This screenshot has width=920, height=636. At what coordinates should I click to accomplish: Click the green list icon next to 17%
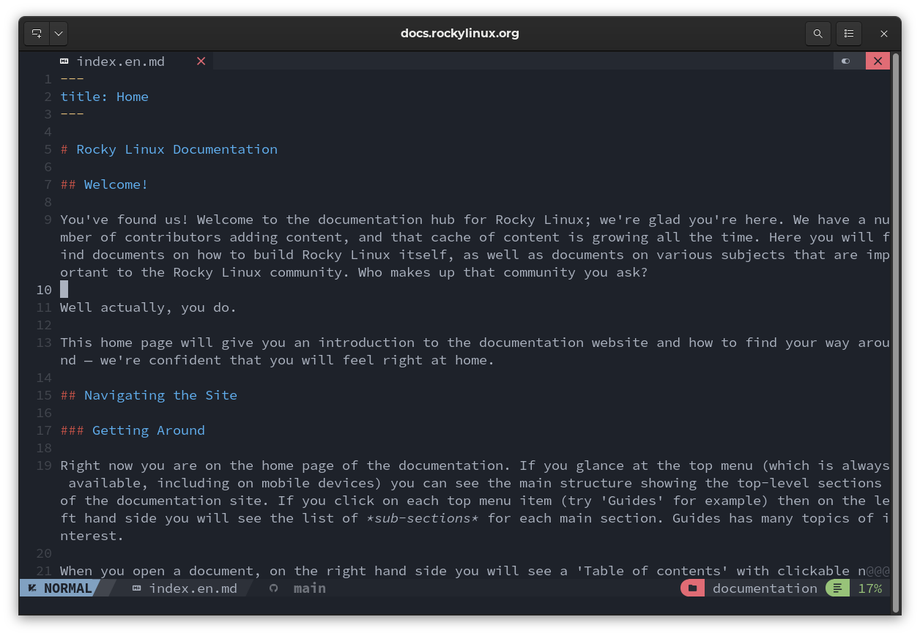(836, 588)
